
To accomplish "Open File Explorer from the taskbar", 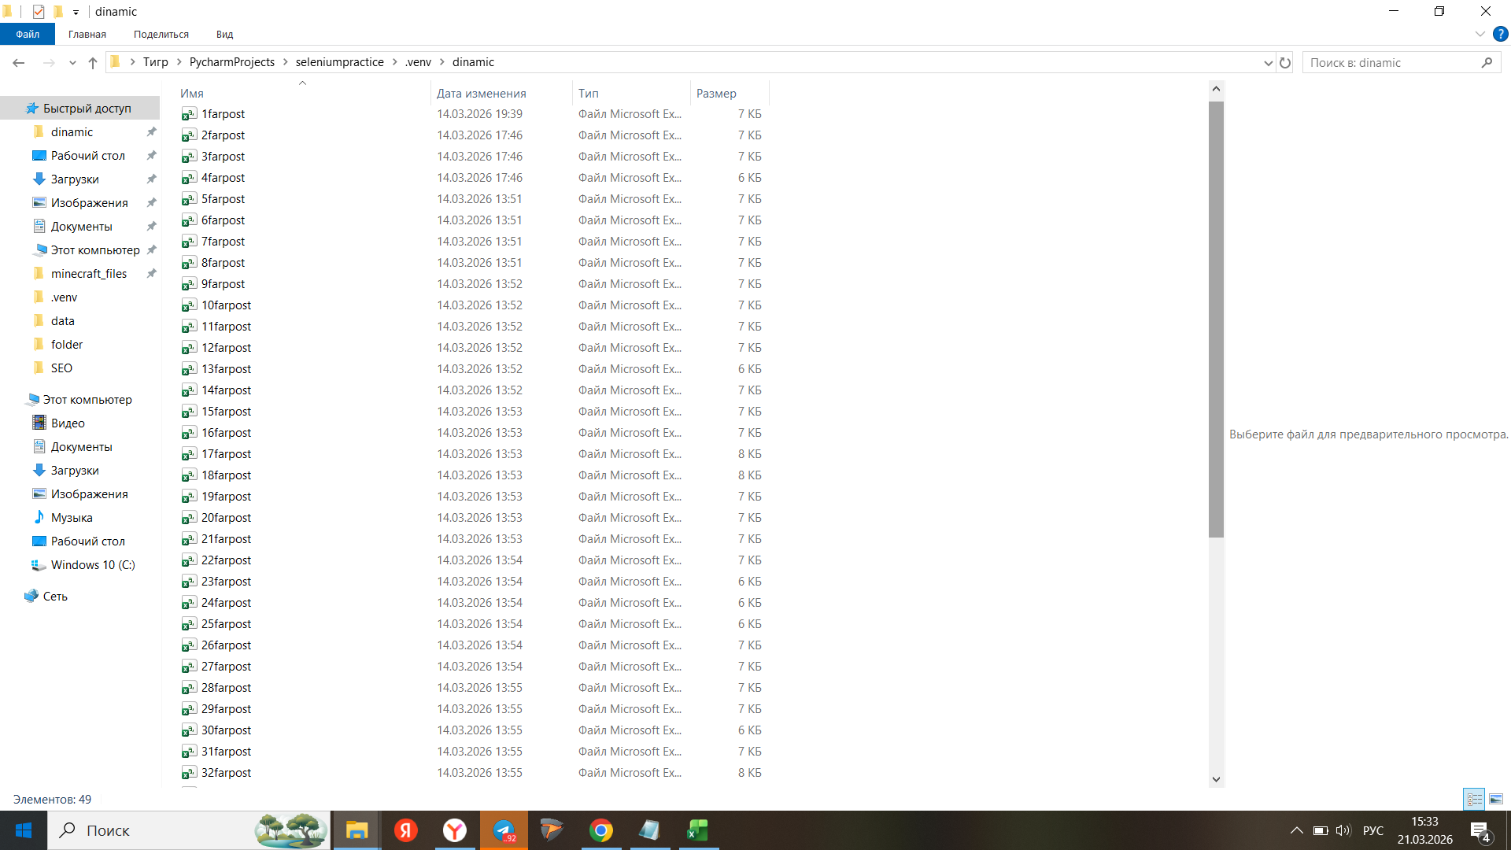I will tap(357, 830).
